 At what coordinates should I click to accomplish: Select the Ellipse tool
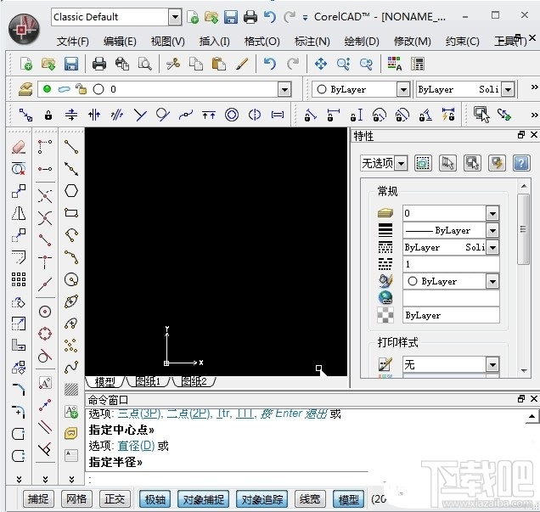[x=71, y=301]
